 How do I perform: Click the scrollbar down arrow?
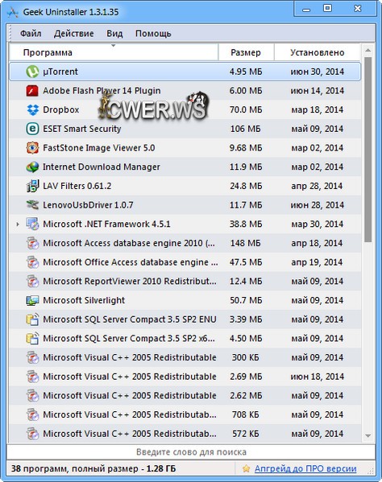pyautogui.click(x=367, y=435)
